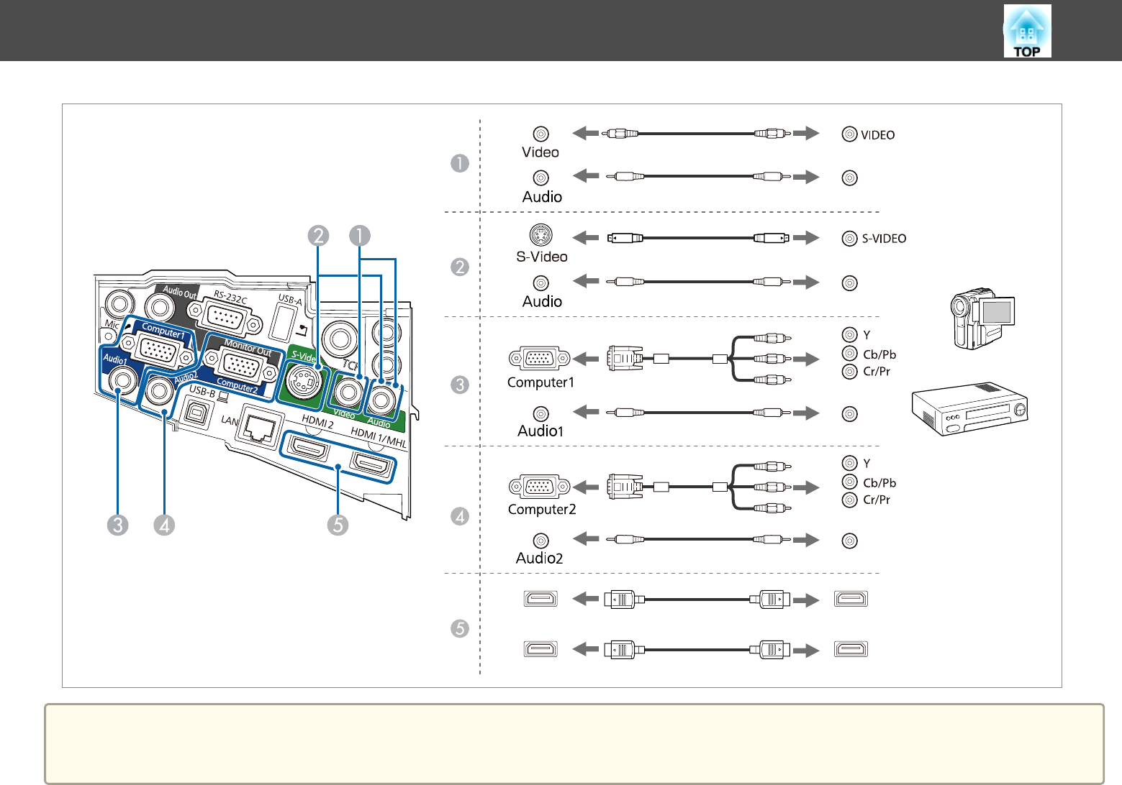Click the VGA connector icon above Computer2 label

[x=539, y=487]
